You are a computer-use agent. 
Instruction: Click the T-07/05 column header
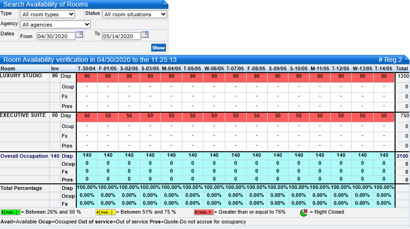(235, 68)
